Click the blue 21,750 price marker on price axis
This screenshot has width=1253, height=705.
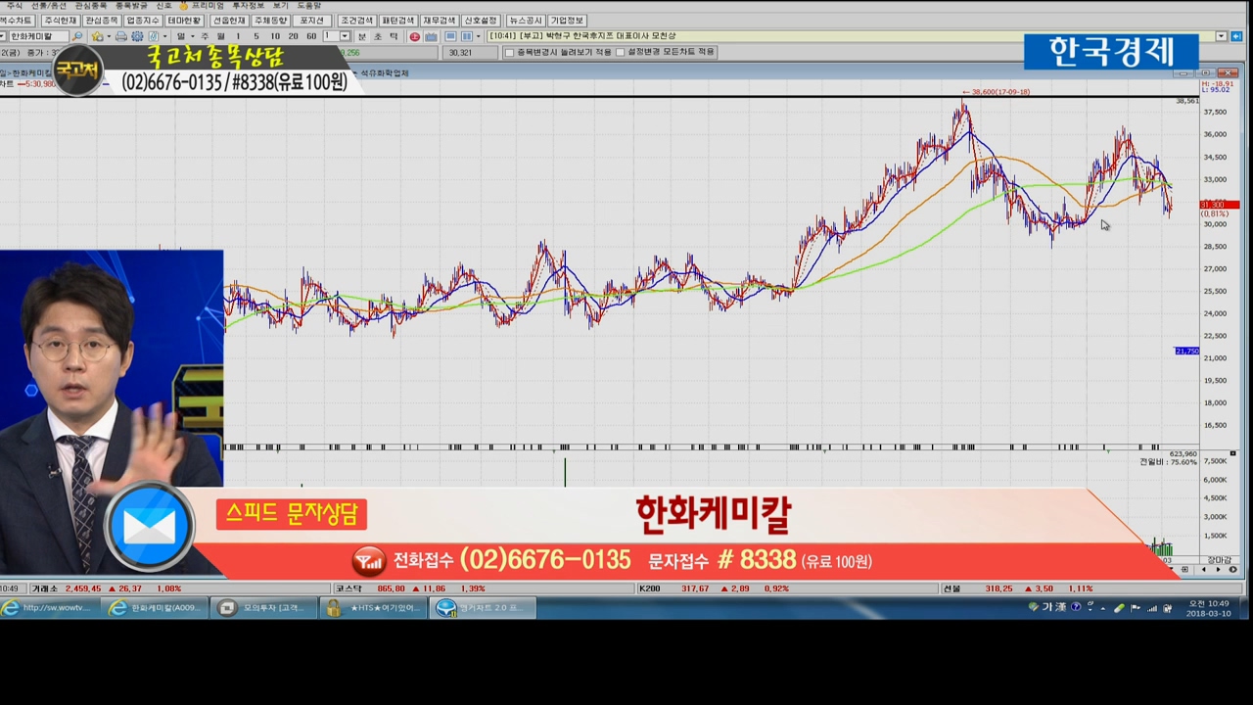pyautogui.click(x=1186, y=351)
